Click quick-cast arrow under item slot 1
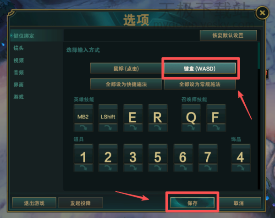The width and height of the screenshot is (275, 218). [83, 168]
